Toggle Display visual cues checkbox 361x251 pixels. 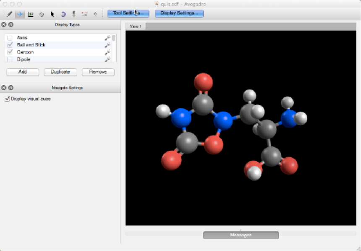[x=7, y=99]
